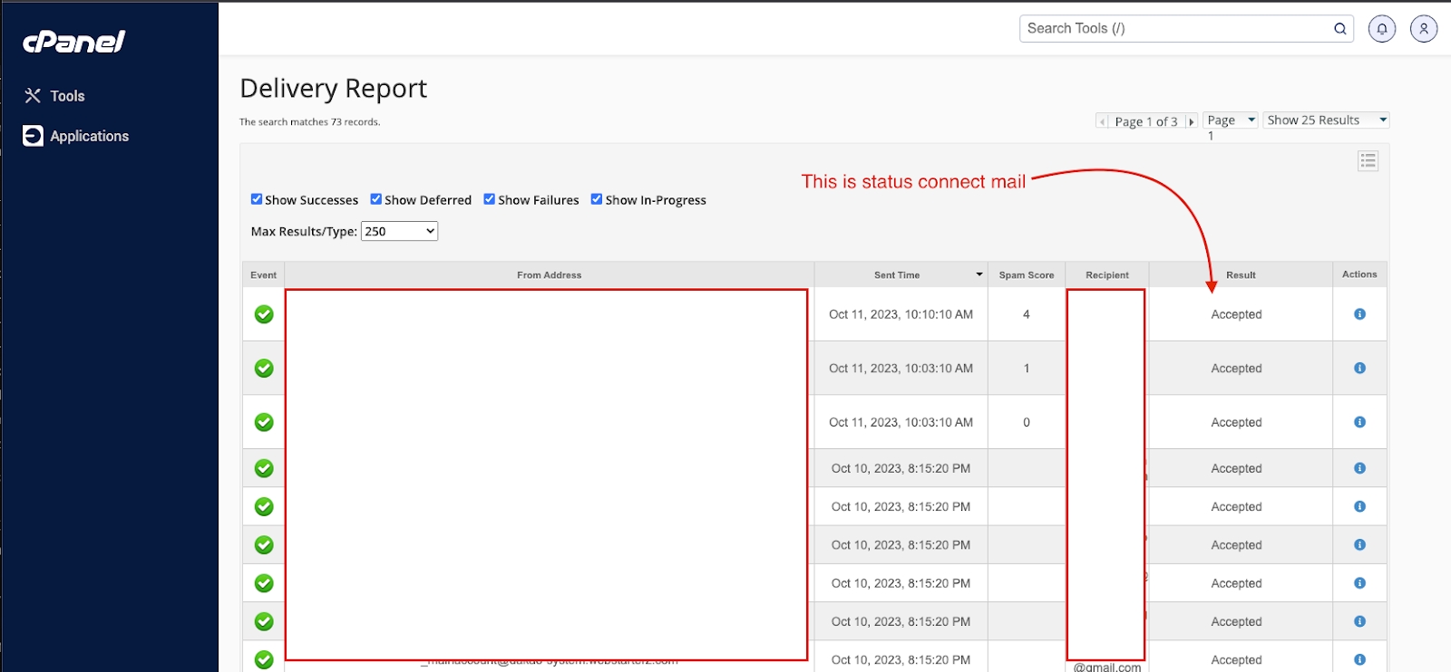
Task: Disable the Show Failures checkbox
Action: pos(490,199)
